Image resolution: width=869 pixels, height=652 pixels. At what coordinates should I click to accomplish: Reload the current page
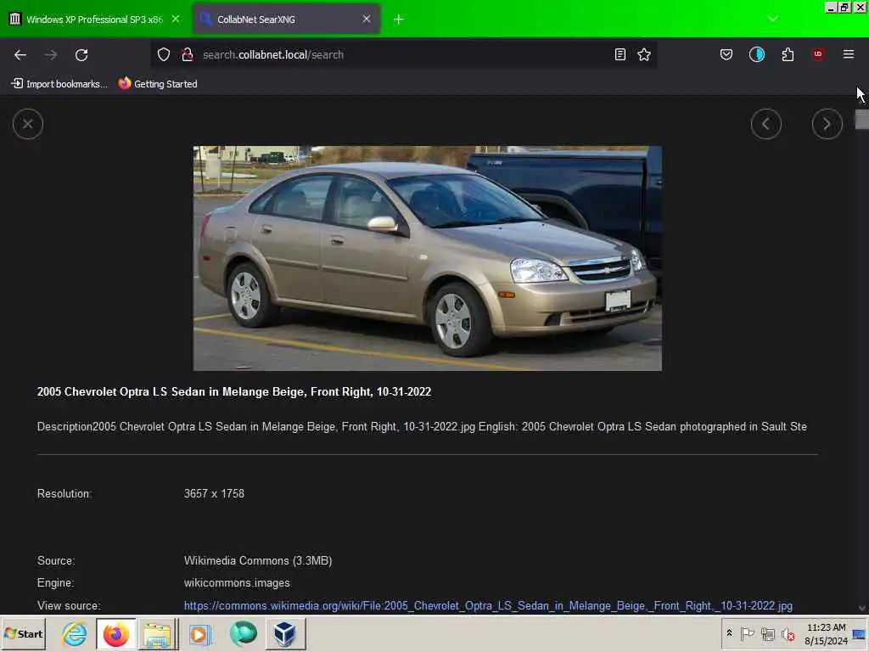81,54
